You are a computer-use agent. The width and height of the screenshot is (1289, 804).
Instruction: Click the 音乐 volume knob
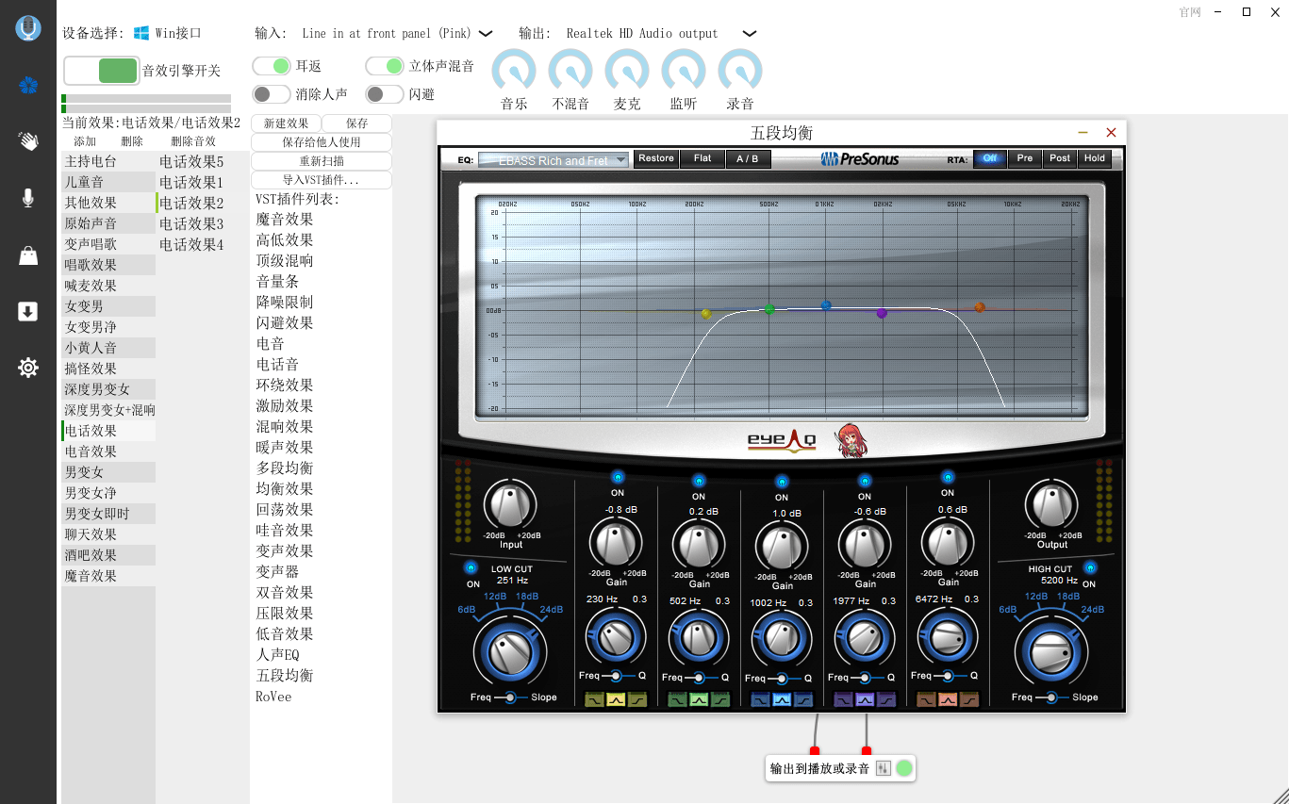[x=514, y=71]
